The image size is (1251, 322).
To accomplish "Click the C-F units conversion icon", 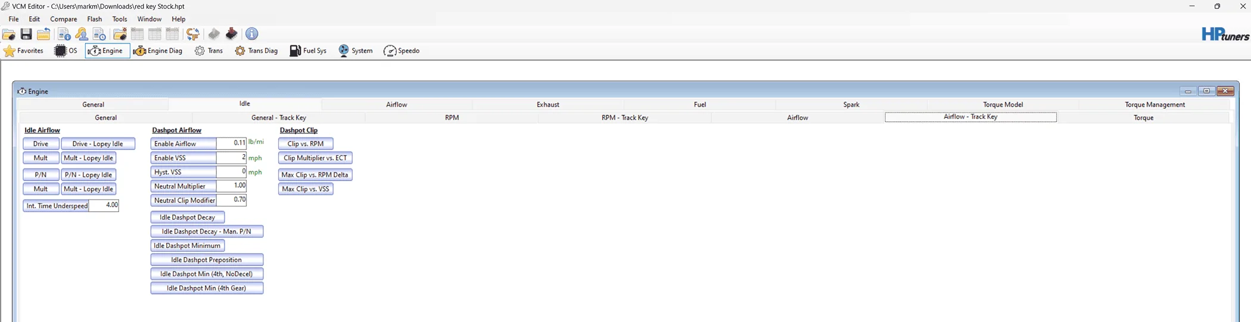I will pyautogui.click(x=193, y=34).
